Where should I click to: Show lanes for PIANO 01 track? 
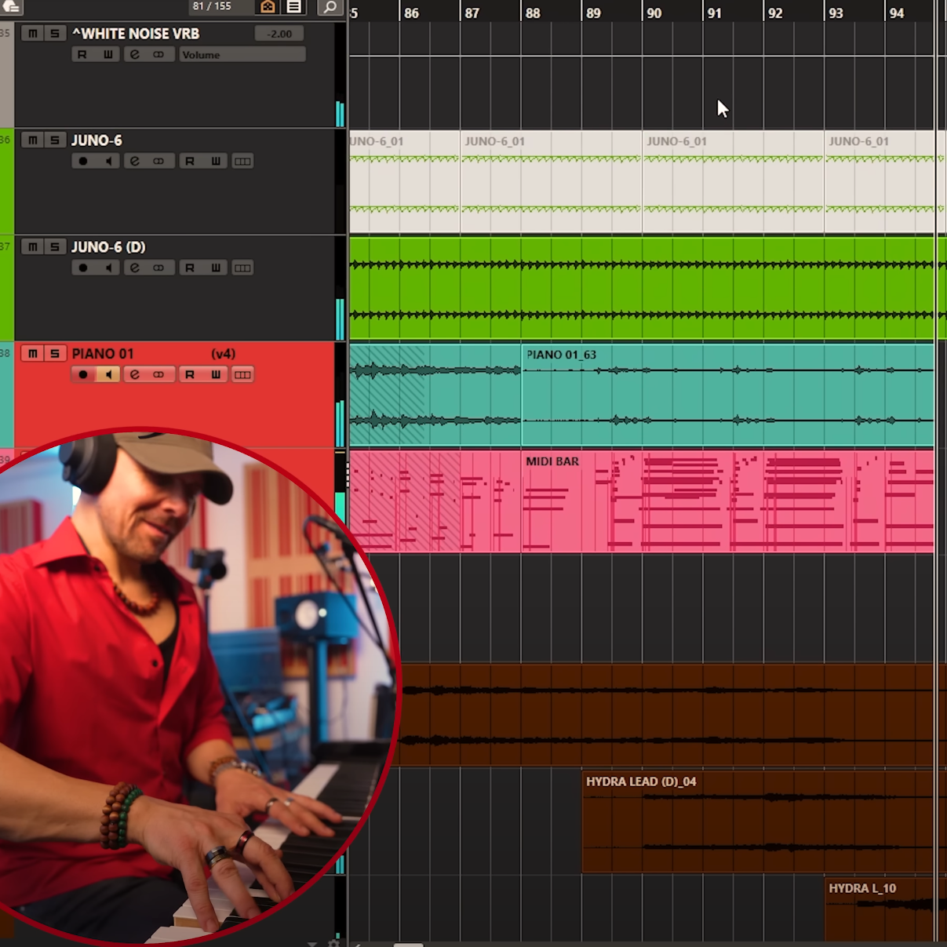pos(242,375)
